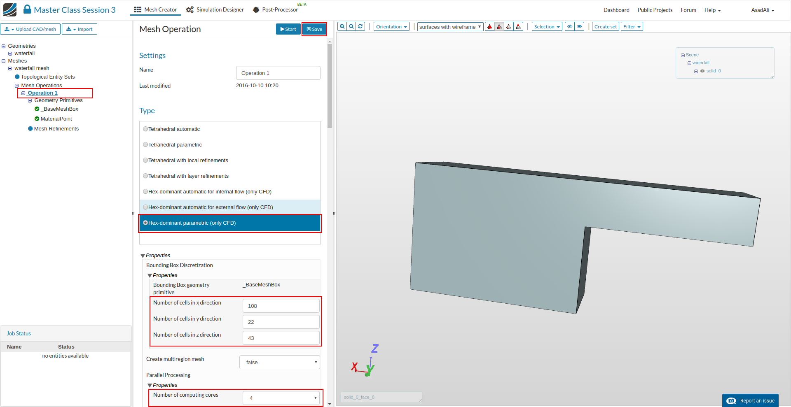
Task: Collapse the Meshes tree node
Action: (4, 61)
